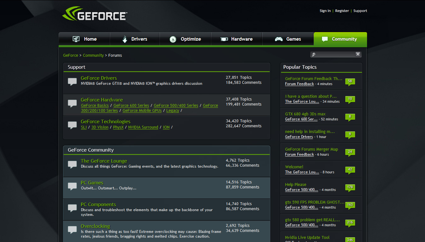425x242 pixels.
Task: Open the Help Please topic
Action: click(x=296, y=185)
